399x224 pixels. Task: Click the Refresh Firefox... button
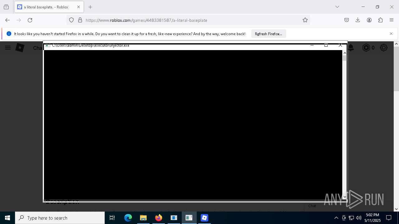coord(268,34)
